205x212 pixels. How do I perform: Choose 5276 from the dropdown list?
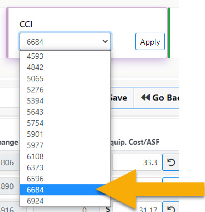[x=65, y=89]
